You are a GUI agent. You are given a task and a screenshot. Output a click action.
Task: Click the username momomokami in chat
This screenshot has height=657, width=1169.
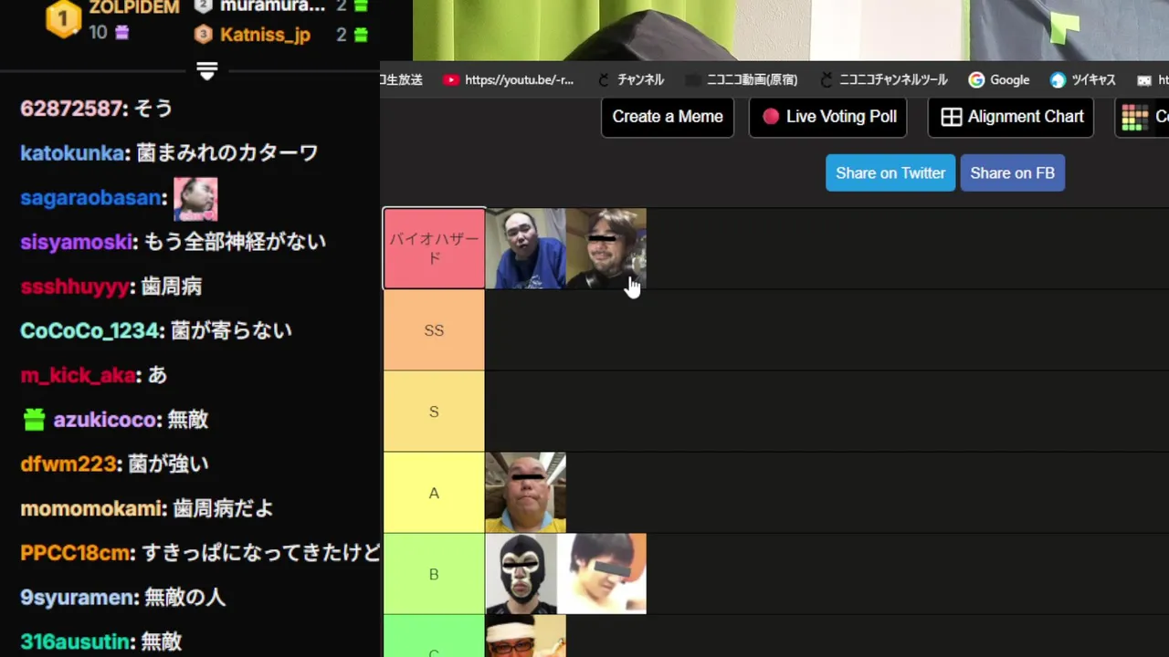(91, 508)
